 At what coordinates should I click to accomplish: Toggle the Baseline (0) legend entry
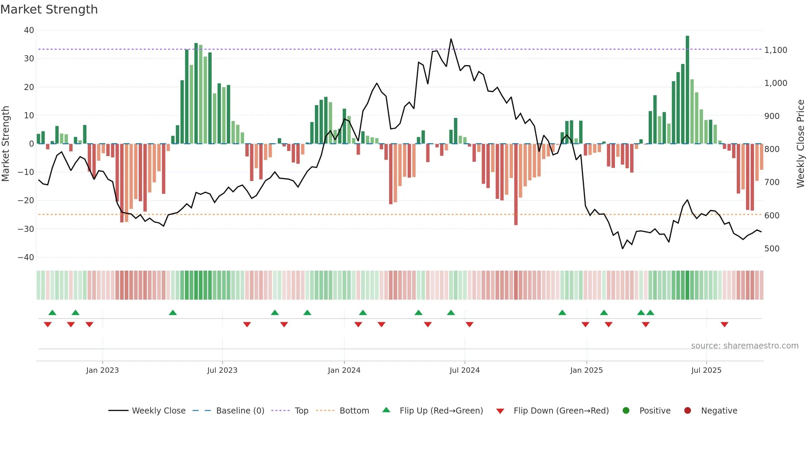(228, 411)
